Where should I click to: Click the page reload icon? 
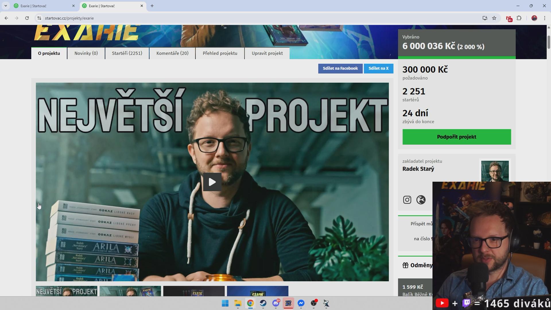click(x=27, y=18)
